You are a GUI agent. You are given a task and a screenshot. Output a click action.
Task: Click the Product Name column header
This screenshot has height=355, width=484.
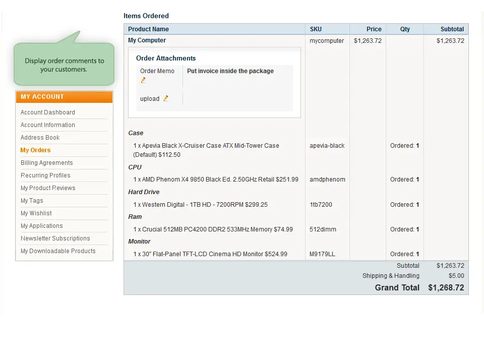[x=149, y=29]
